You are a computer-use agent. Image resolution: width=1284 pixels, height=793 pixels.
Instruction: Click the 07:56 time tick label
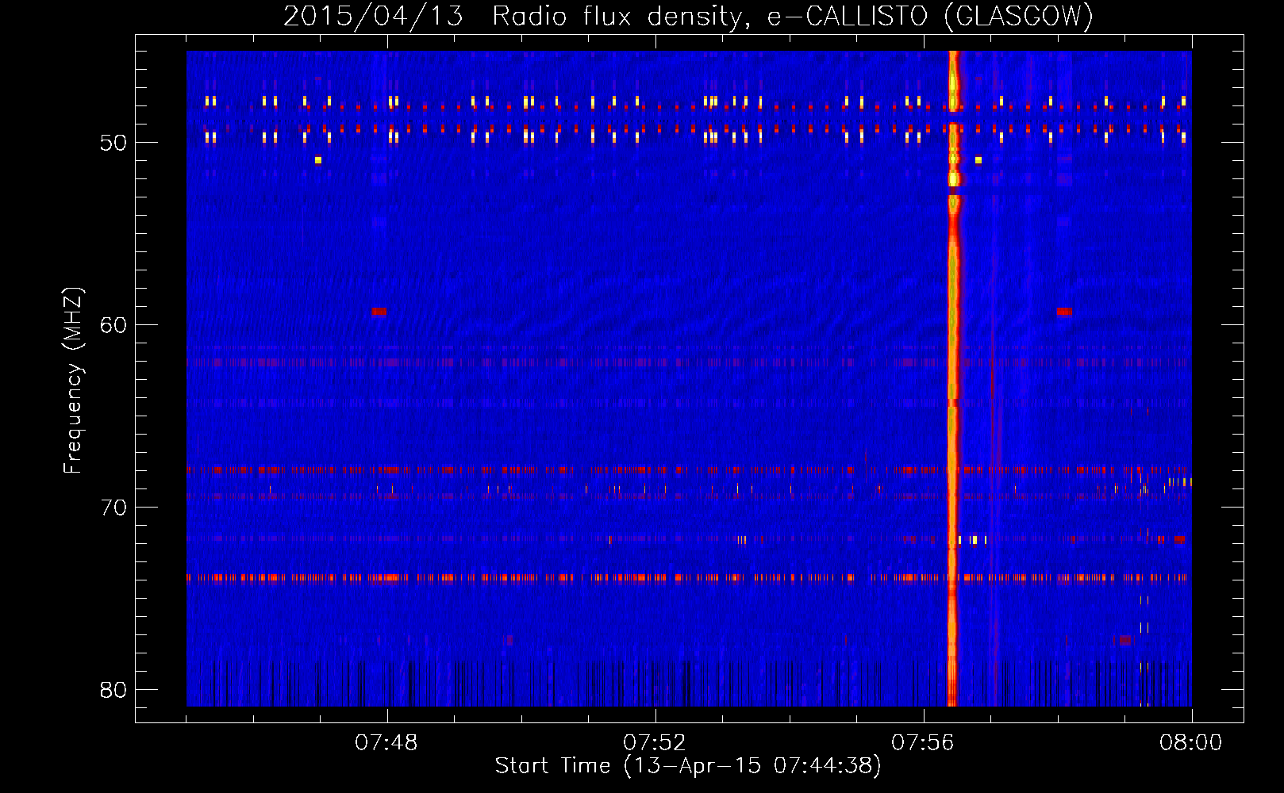click(923, 743)
